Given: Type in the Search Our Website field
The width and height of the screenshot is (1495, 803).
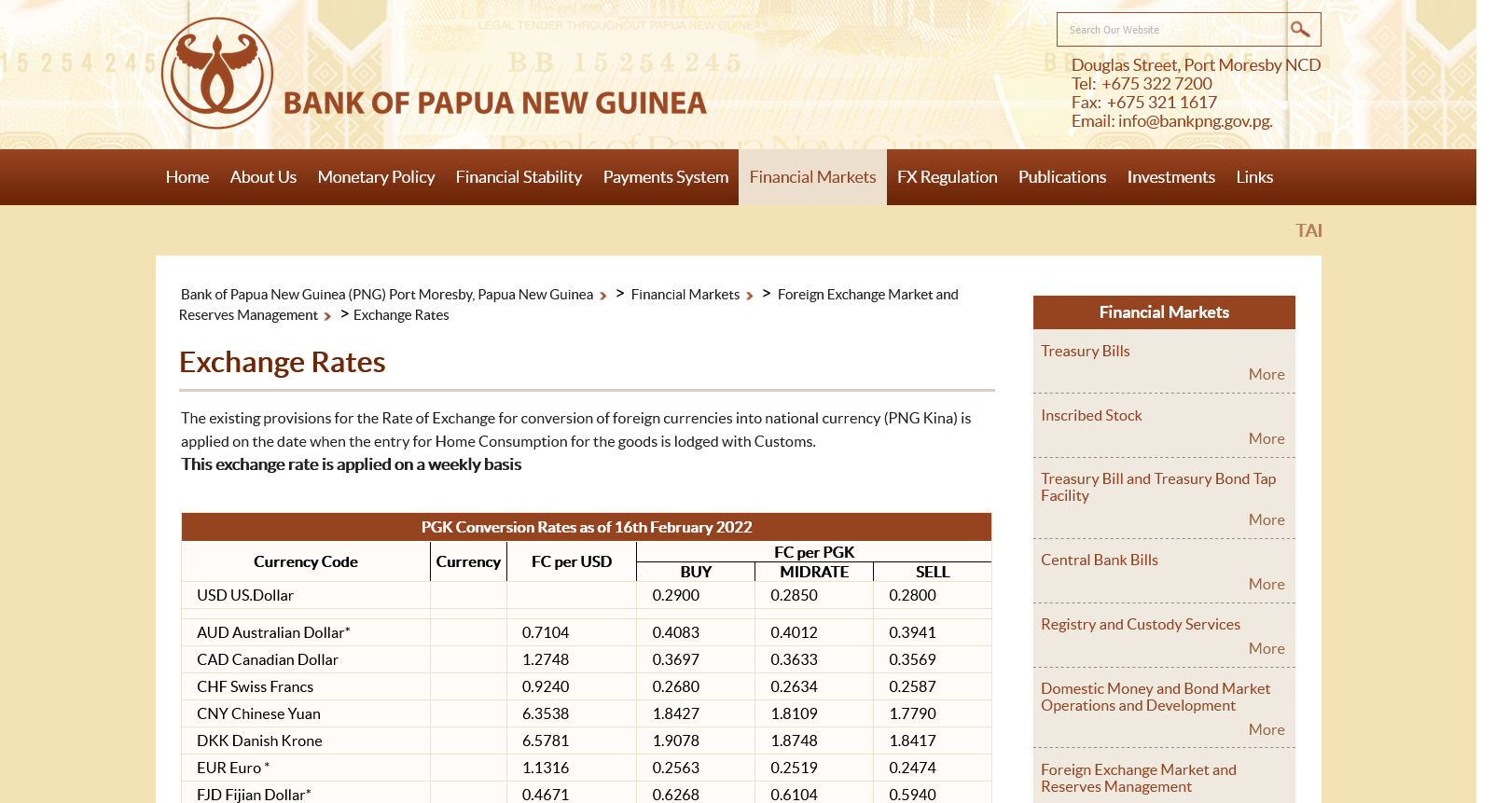Looking at the screenshot, I should (1170, 30).
